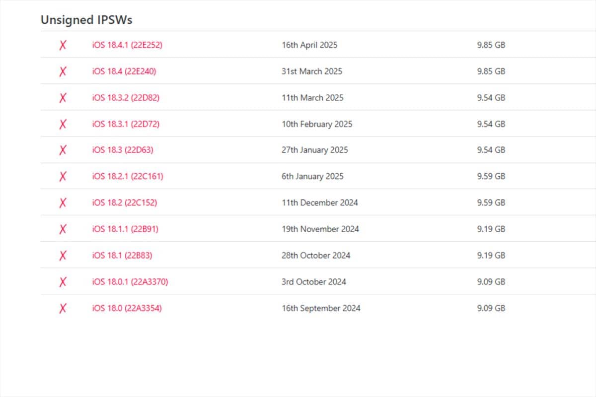Open the iOS 18.4.1 (22E252) link
The height and width of the screenshot is (397, 596).
point(127,45)
